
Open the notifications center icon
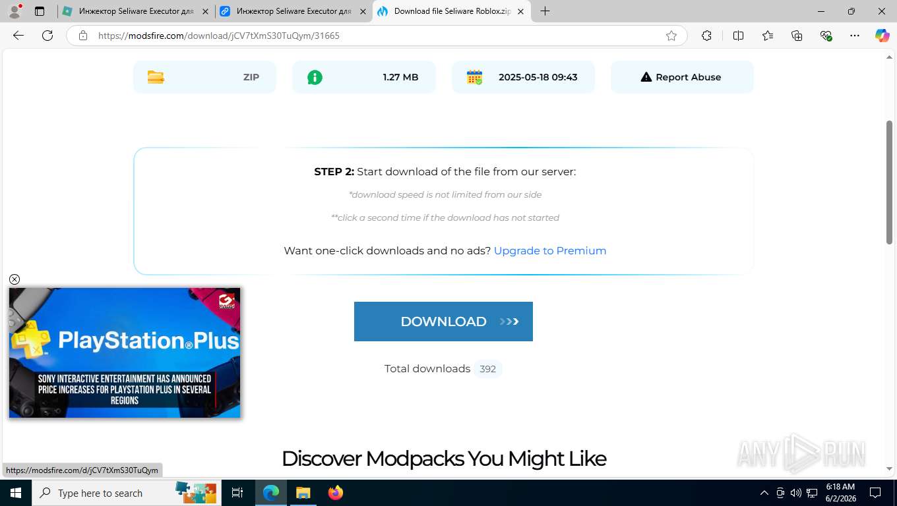pos(875,493)
